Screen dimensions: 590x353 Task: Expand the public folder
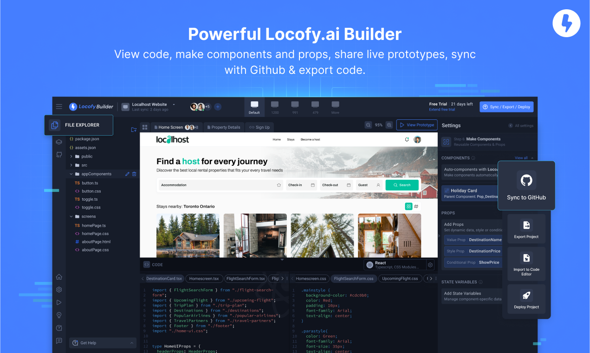point(71,157)
